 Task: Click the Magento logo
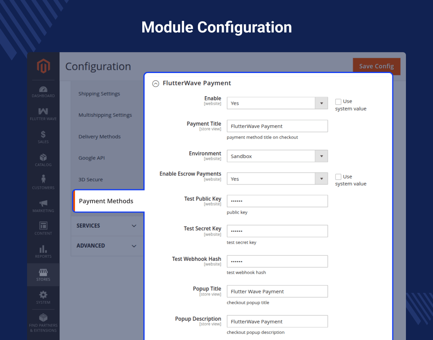pyautogui.click(x=43, y=66)
